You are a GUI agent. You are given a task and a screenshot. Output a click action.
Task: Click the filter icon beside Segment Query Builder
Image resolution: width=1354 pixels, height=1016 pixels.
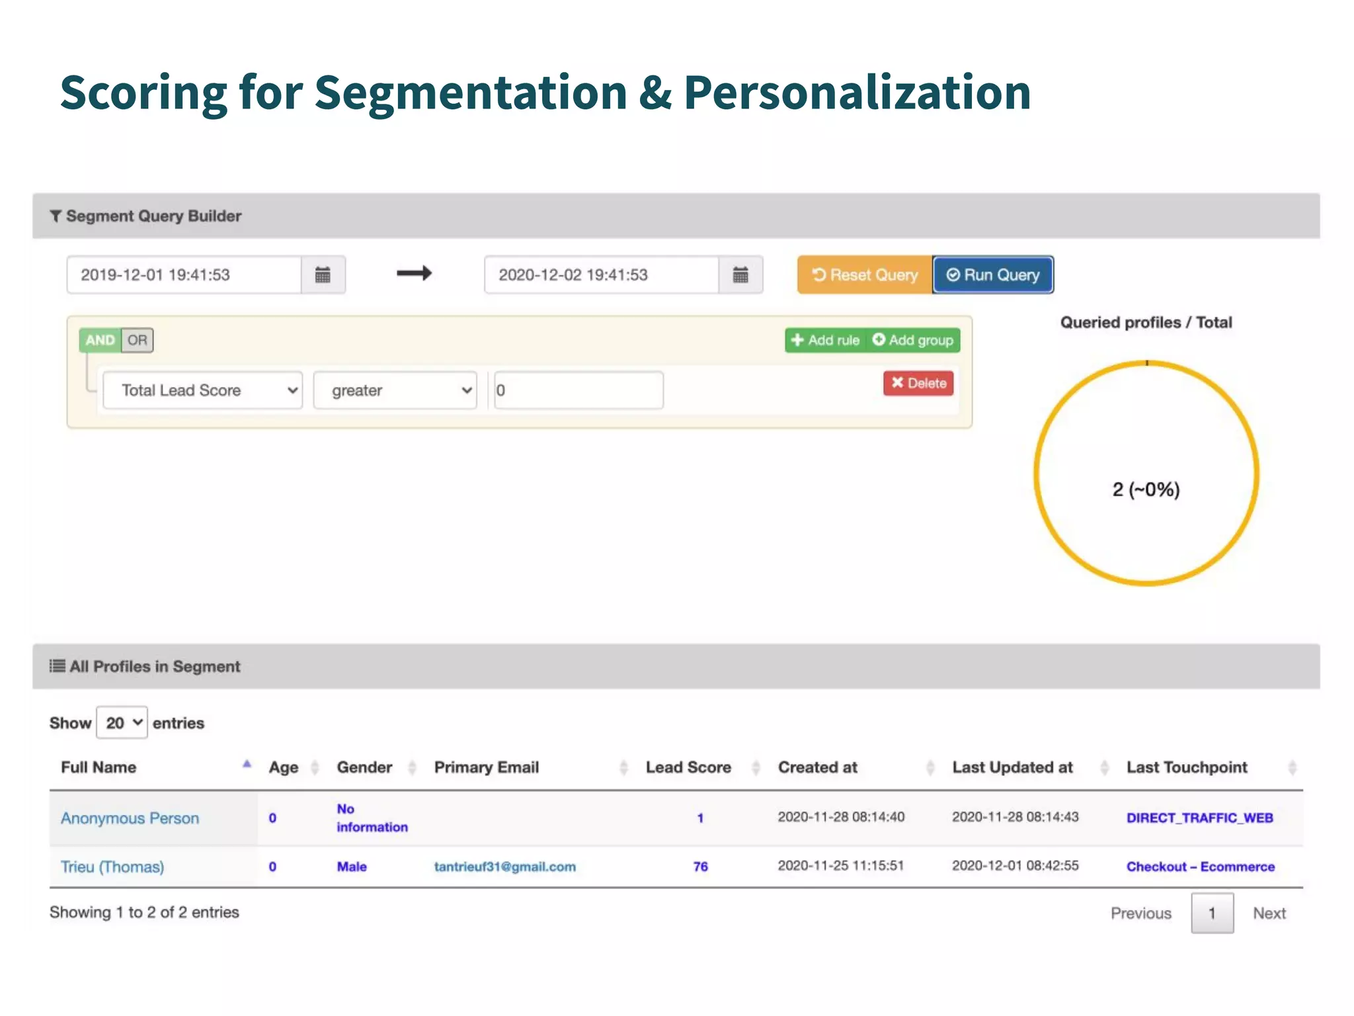click(x=56, y=216)
